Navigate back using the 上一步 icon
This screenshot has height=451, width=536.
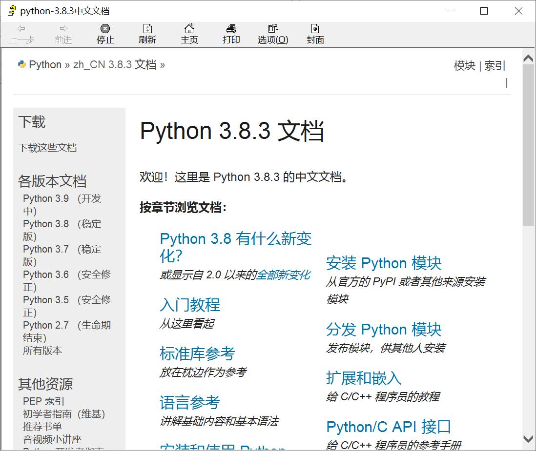(x=21, y=34)
